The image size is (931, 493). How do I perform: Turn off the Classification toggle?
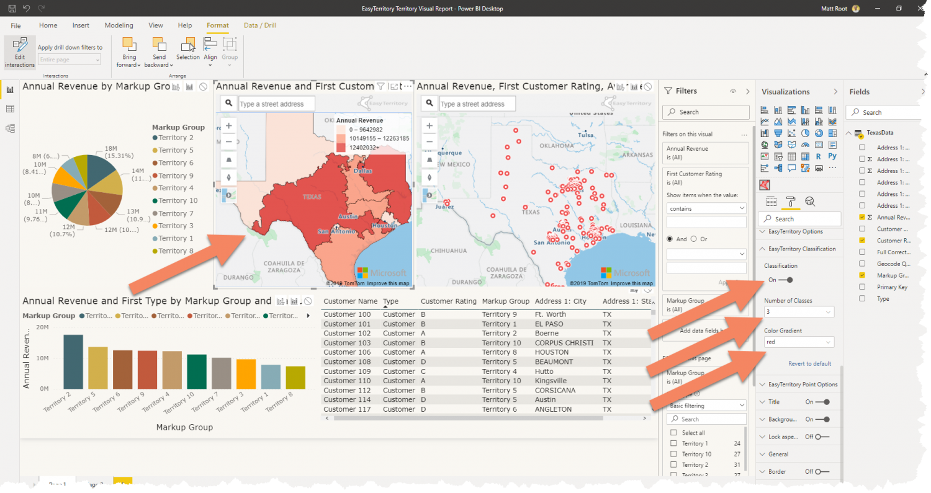787,279
